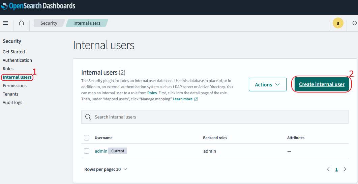
Task: Click the Username column header
Action: point(103,138)
